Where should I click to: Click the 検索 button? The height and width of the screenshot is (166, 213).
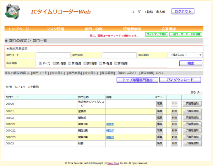(191, 63)
